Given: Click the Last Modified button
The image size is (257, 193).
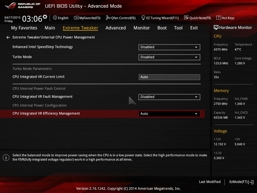Looking at the screenshot, I should point(210,182).
